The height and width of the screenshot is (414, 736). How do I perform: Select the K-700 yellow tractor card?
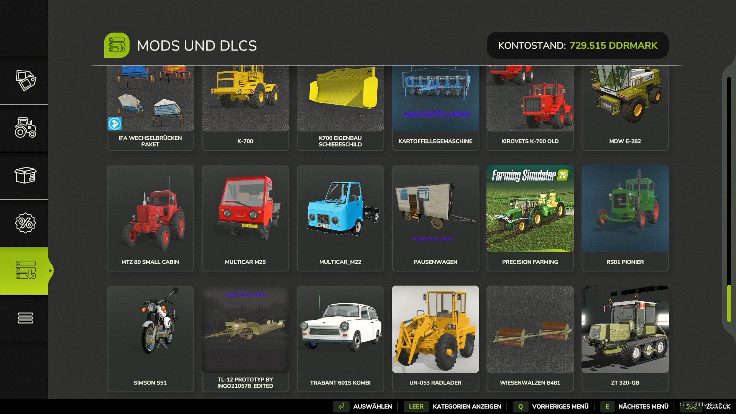245,108
